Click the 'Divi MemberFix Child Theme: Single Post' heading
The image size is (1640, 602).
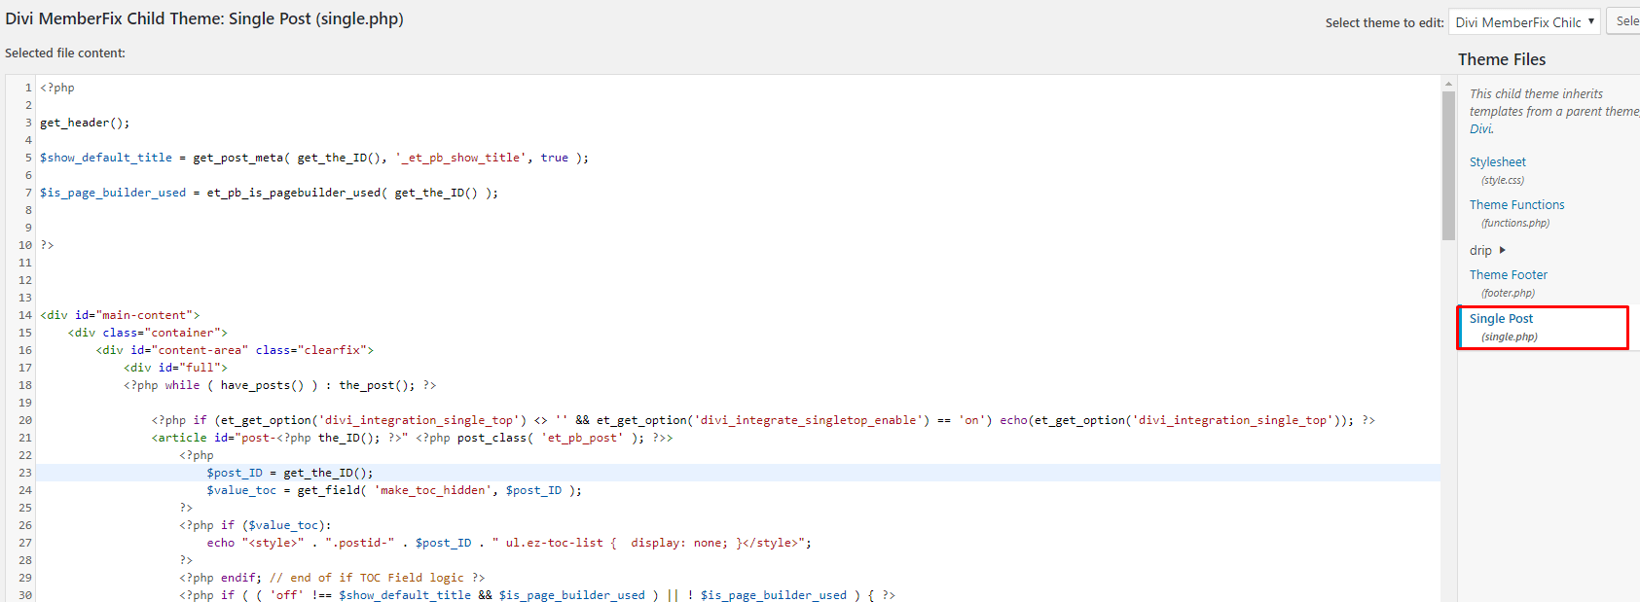(x=204, y=18)
